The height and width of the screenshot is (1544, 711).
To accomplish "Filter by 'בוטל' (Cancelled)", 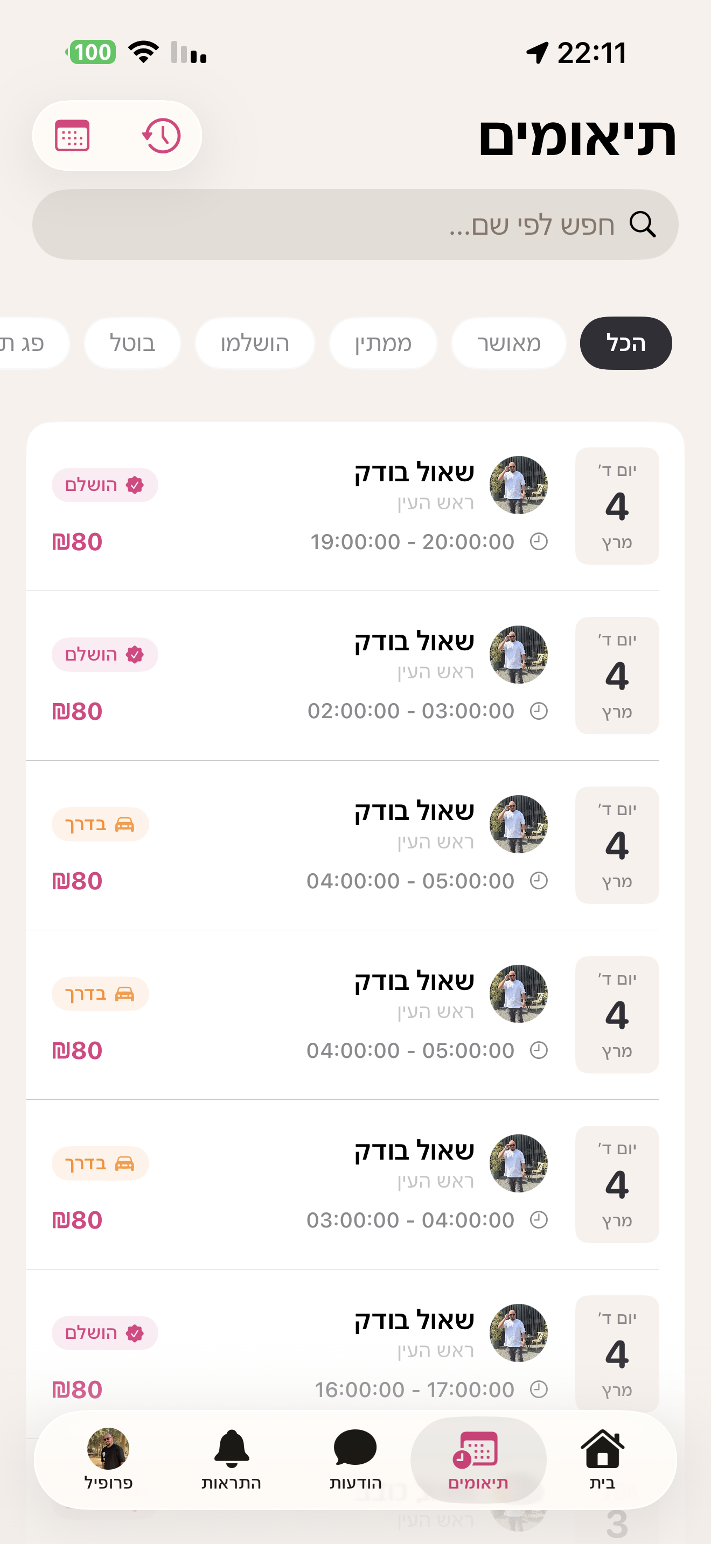I will [x=133, y=343].
